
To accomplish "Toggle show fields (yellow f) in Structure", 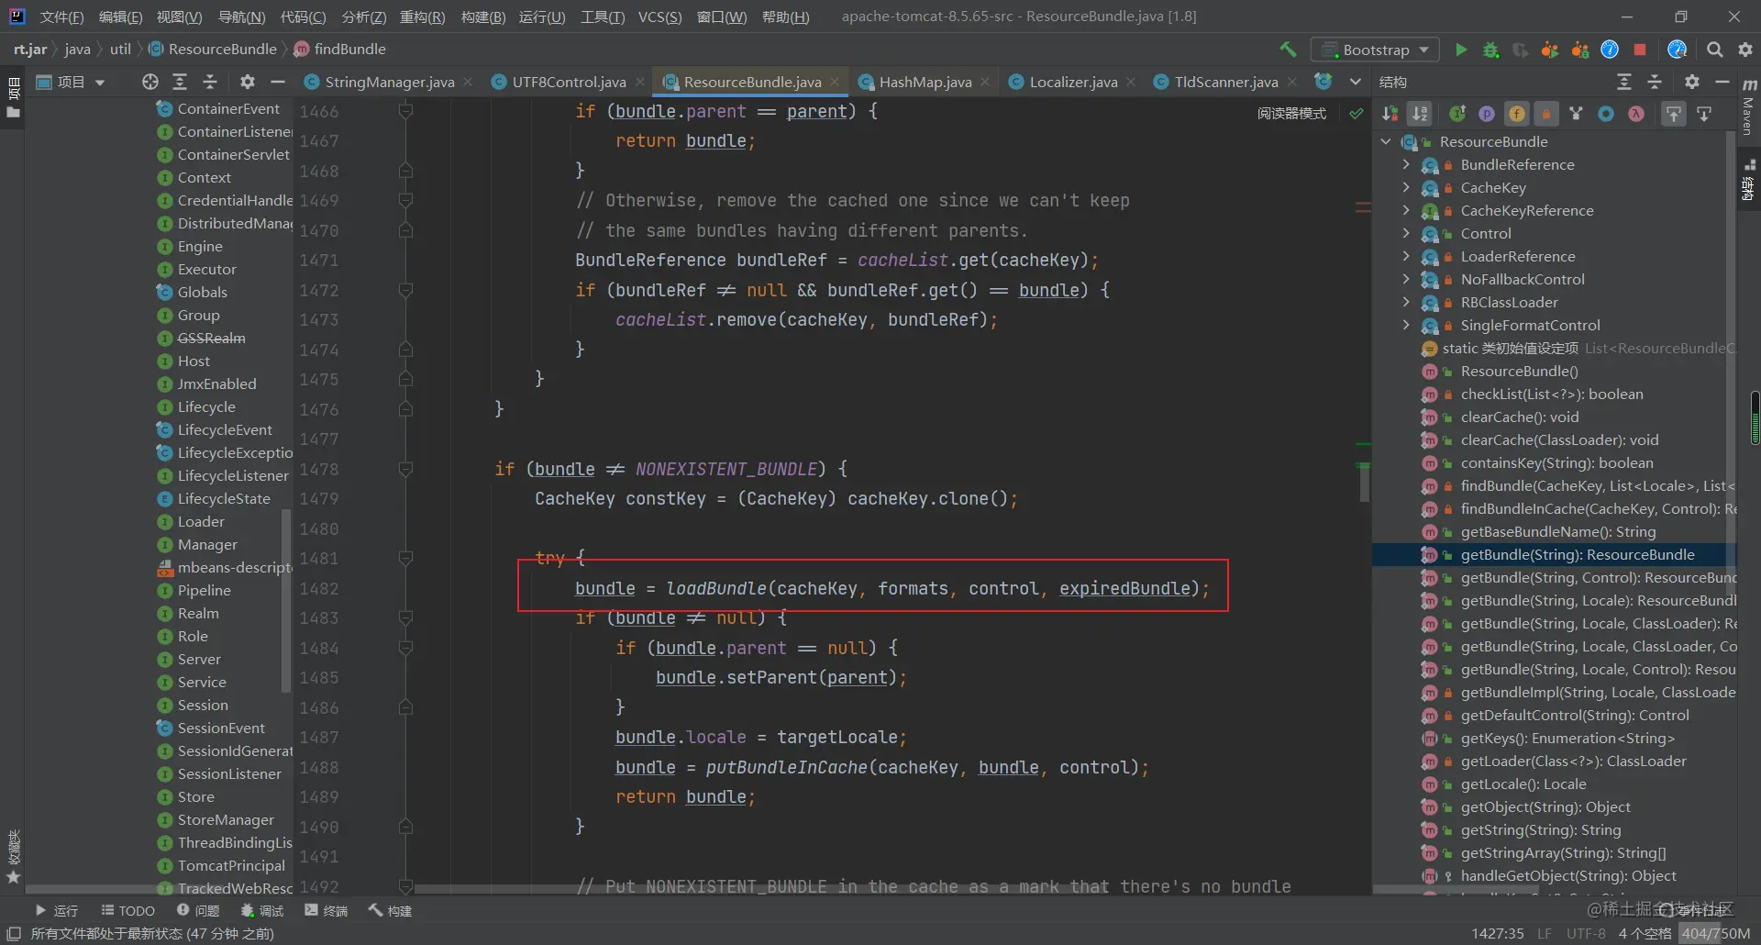I will coord(1517,114).
